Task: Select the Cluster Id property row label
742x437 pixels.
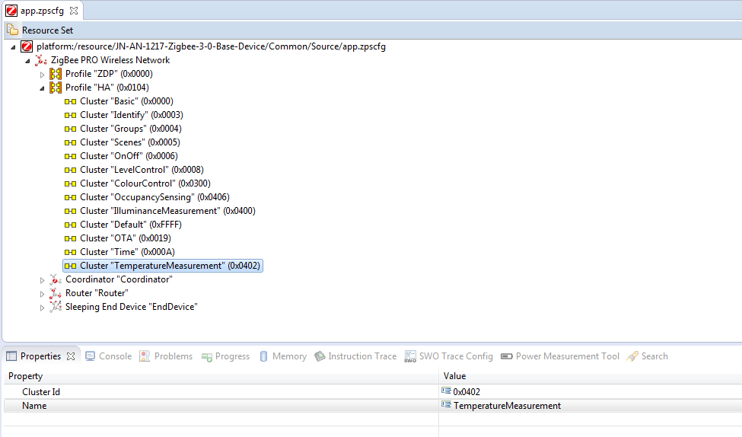Action: tap(40, 391)
